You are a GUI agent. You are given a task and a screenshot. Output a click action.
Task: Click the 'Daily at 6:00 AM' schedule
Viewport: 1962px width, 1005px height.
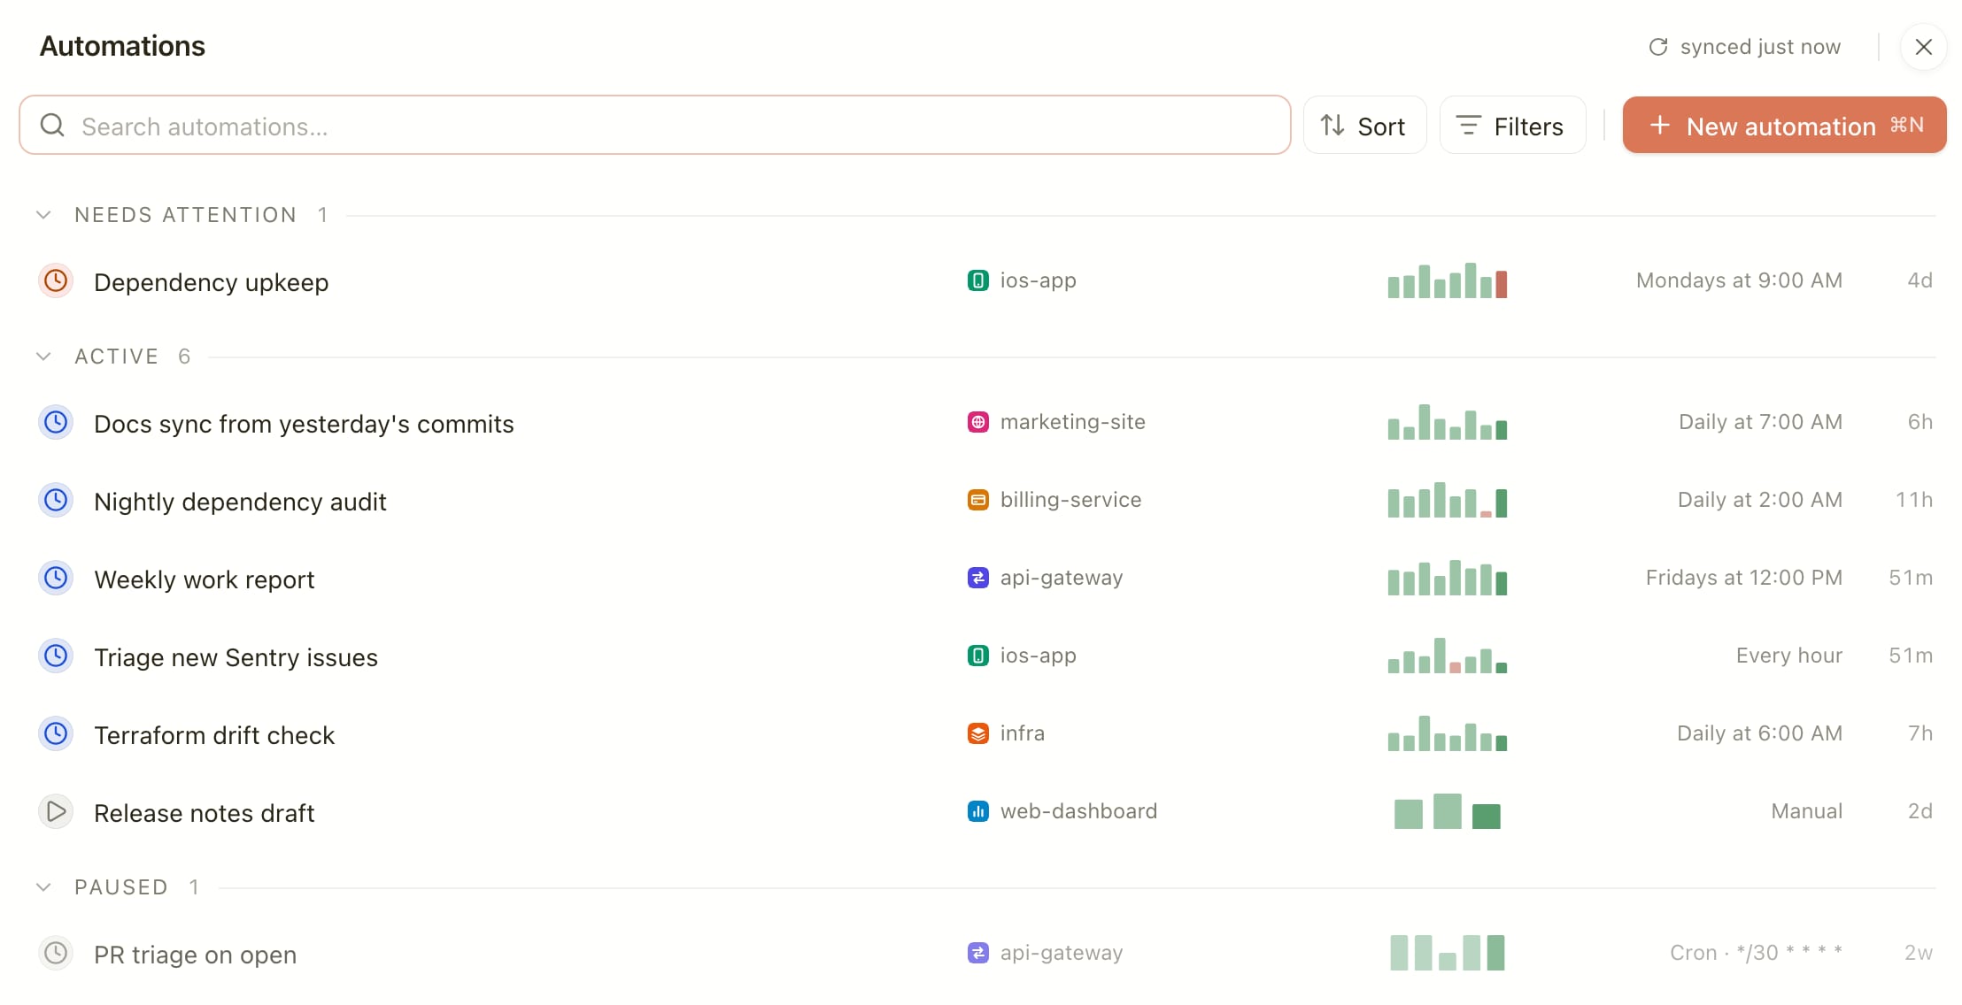(x=1760, y=733)
